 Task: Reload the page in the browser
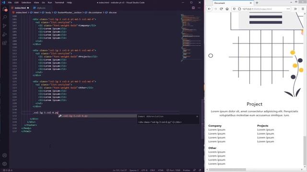point(221,9)
